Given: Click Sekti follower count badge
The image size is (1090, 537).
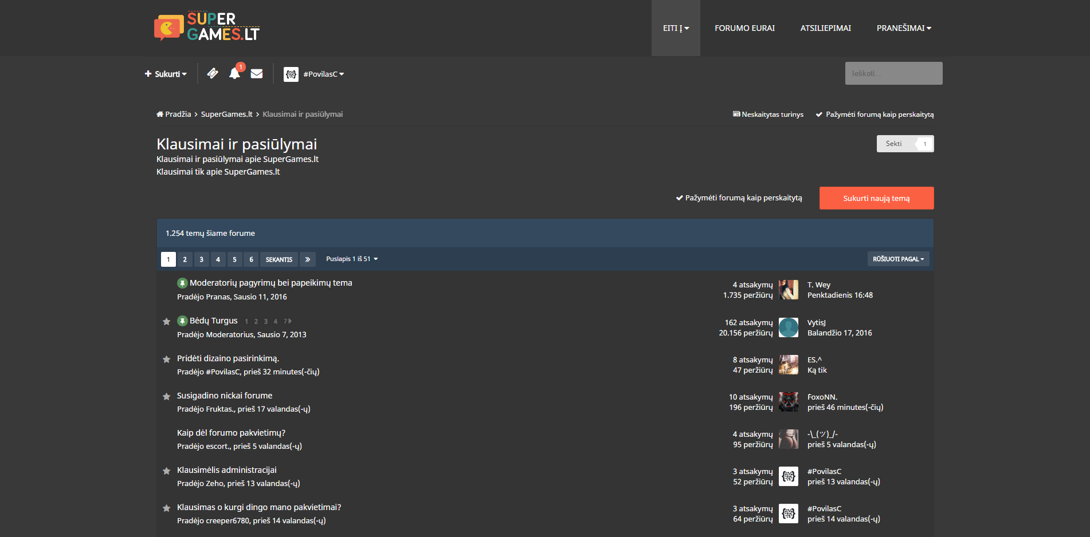Looking at the screenshot, I should pos(924,144).
